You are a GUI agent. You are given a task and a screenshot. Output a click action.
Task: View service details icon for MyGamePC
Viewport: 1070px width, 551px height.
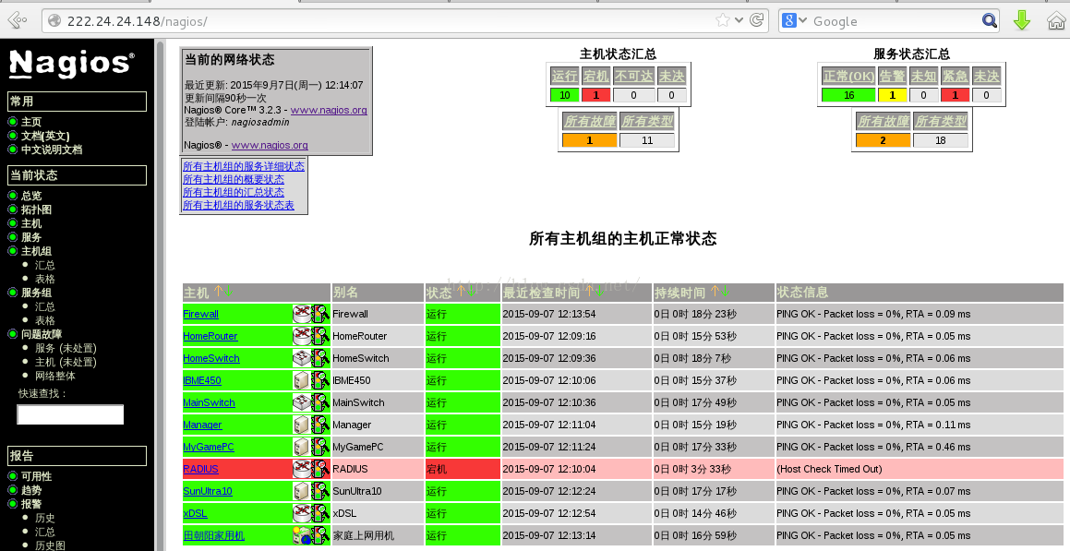click(320, 447)
